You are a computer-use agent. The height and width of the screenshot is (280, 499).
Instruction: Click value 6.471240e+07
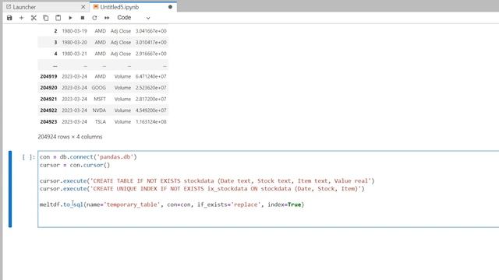point(150,76)
